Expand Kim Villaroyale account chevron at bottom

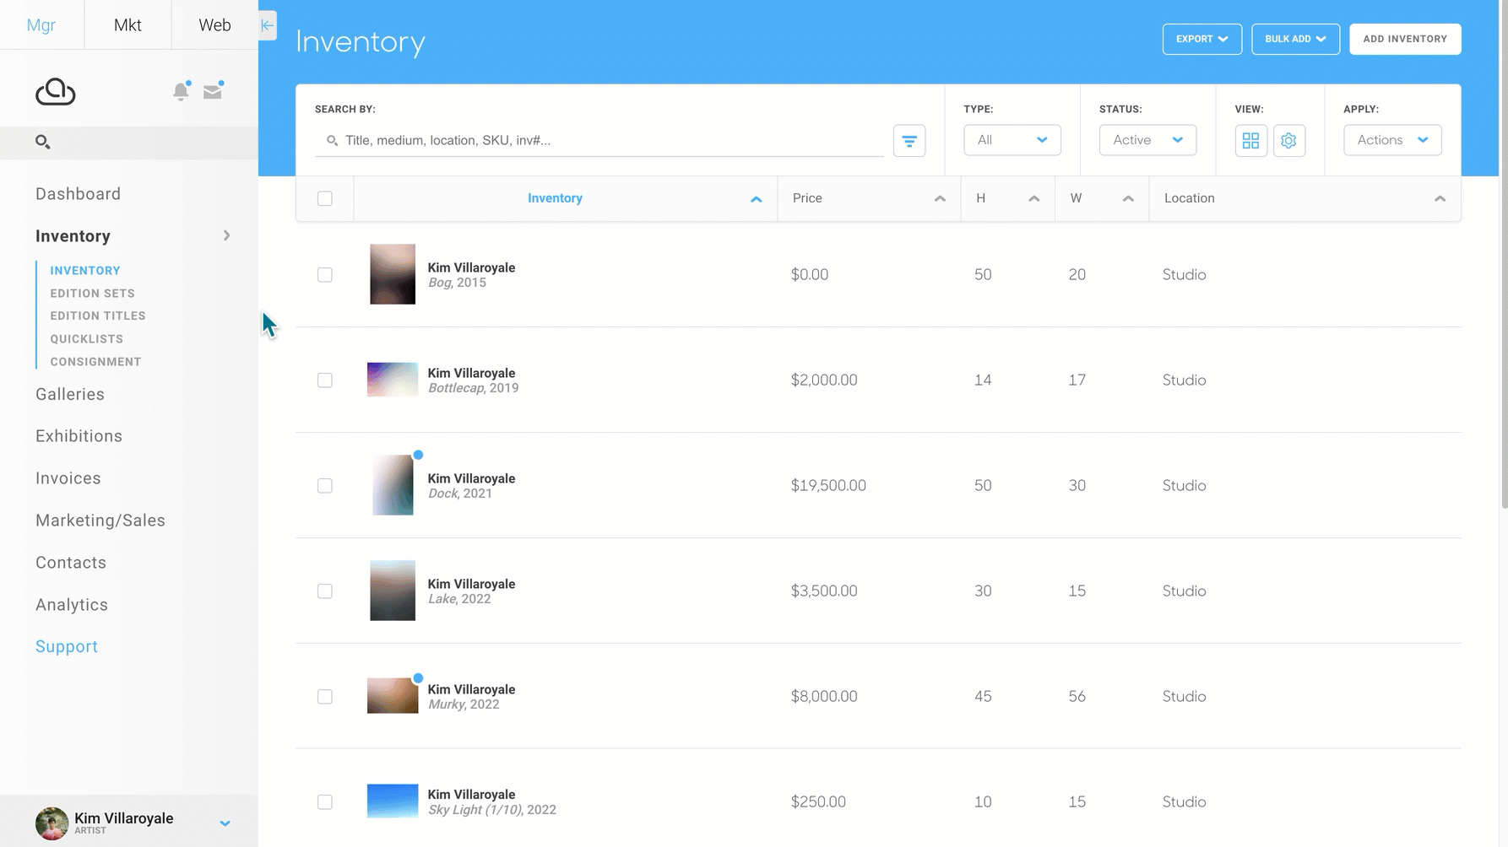point(225,822)
